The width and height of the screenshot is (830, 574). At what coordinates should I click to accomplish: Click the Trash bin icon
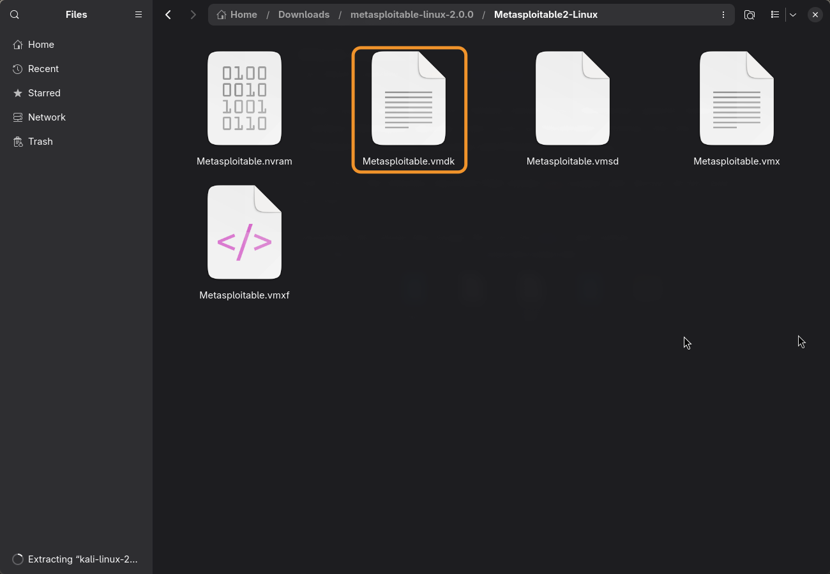point(18,142)
